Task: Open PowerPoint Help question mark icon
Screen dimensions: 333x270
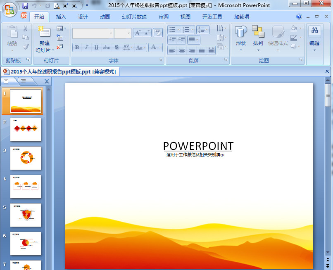Action: coord(299,17)
